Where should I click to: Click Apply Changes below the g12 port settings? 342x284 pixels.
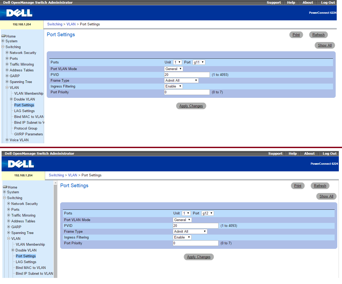coord(199,257)
